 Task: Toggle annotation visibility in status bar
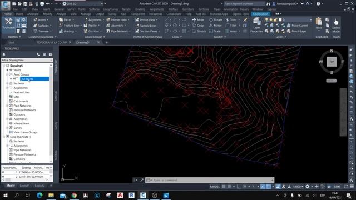tap(278, 187)
